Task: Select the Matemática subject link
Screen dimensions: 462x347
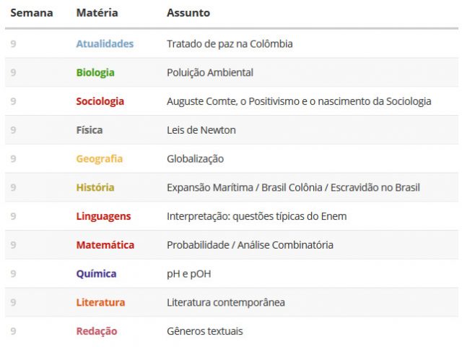Action: 105,245
